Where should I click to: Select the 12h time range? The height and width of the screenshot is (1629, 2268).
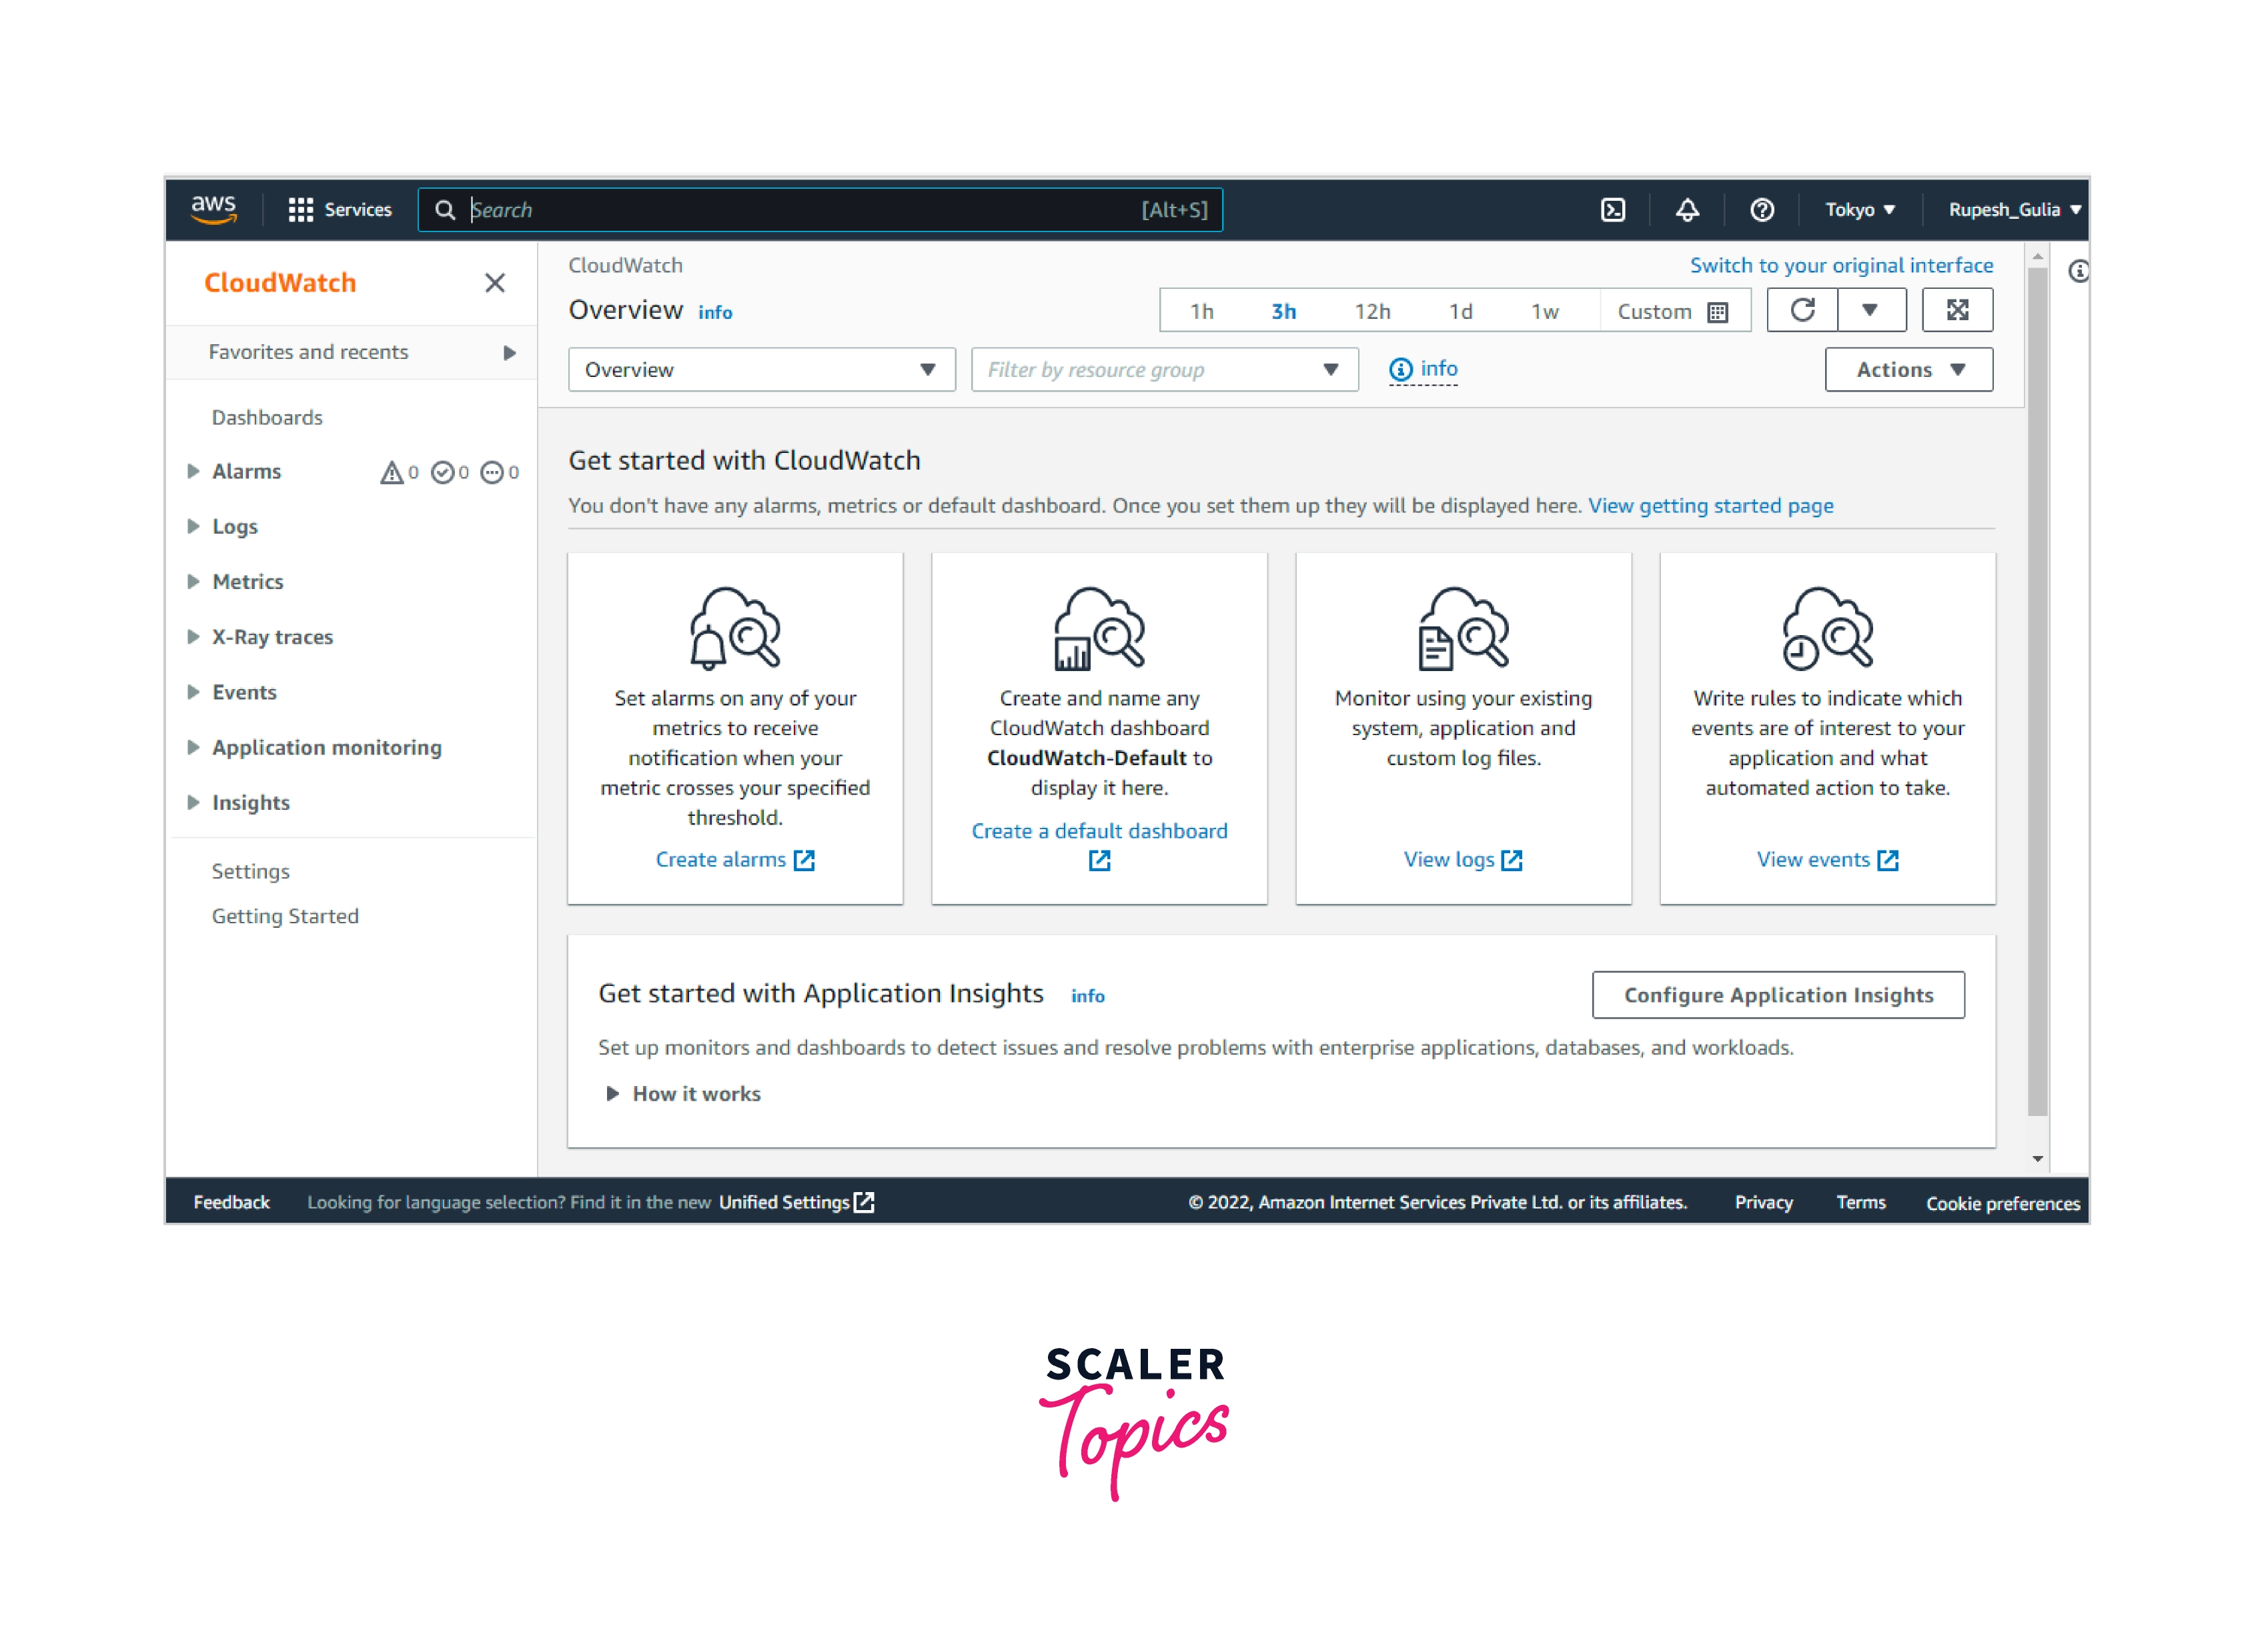(x=1372, y=312)
